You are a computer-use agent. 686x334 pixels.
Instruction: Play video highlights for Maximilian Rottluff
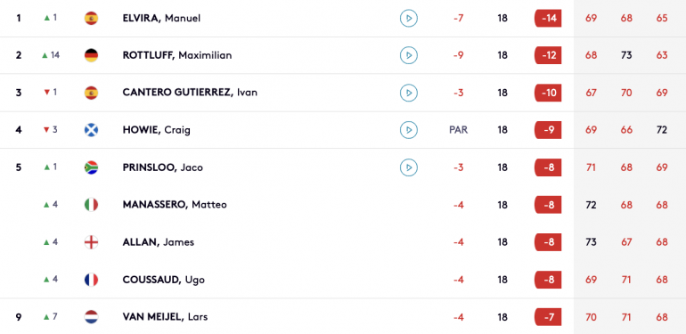[409, 55]
